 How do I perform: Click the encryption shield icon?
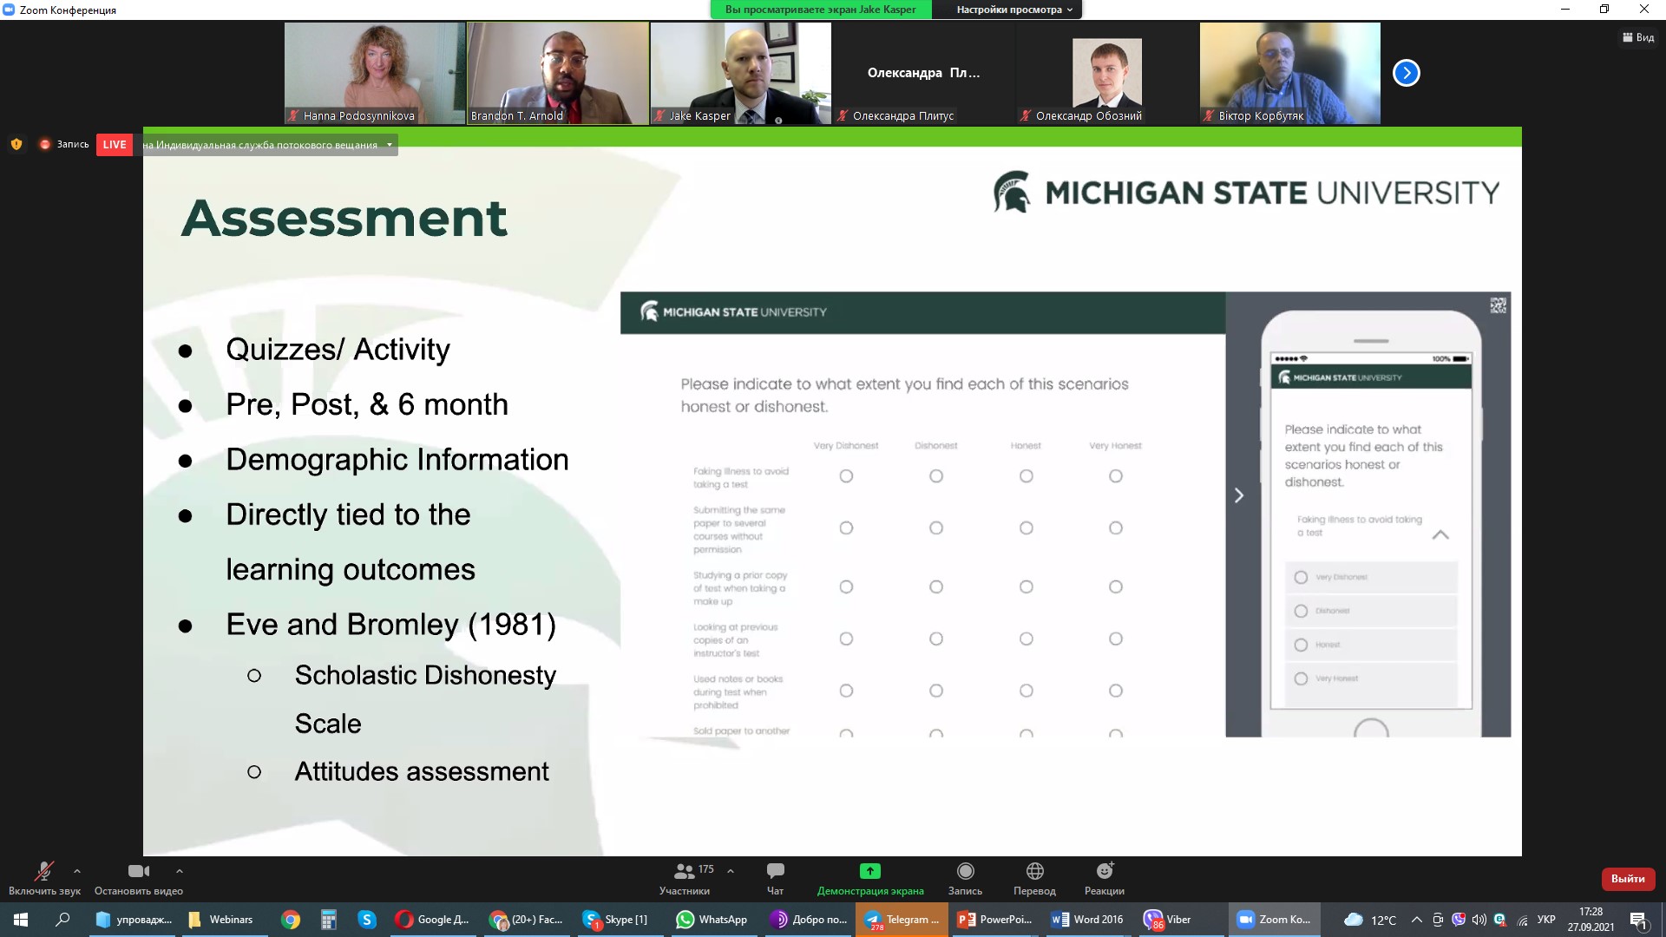click(x=16, y=145)
